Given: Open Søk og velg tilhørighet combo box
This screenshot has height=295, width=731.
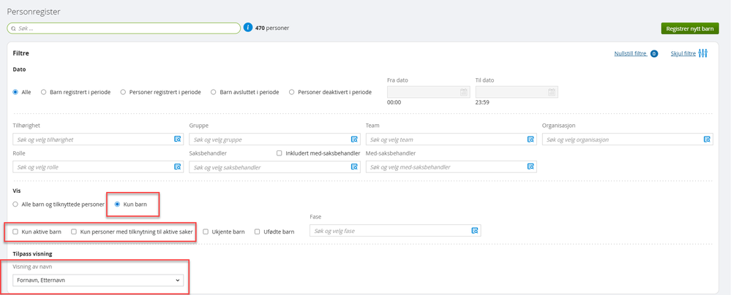Looking at the screenshot, I should tap(98, 139).
